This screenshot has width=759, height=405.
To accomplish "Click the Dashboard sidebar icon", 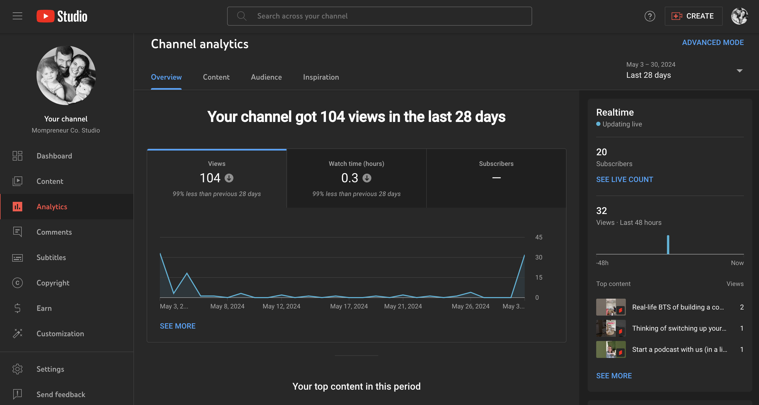I will click(x=17, y=156).
